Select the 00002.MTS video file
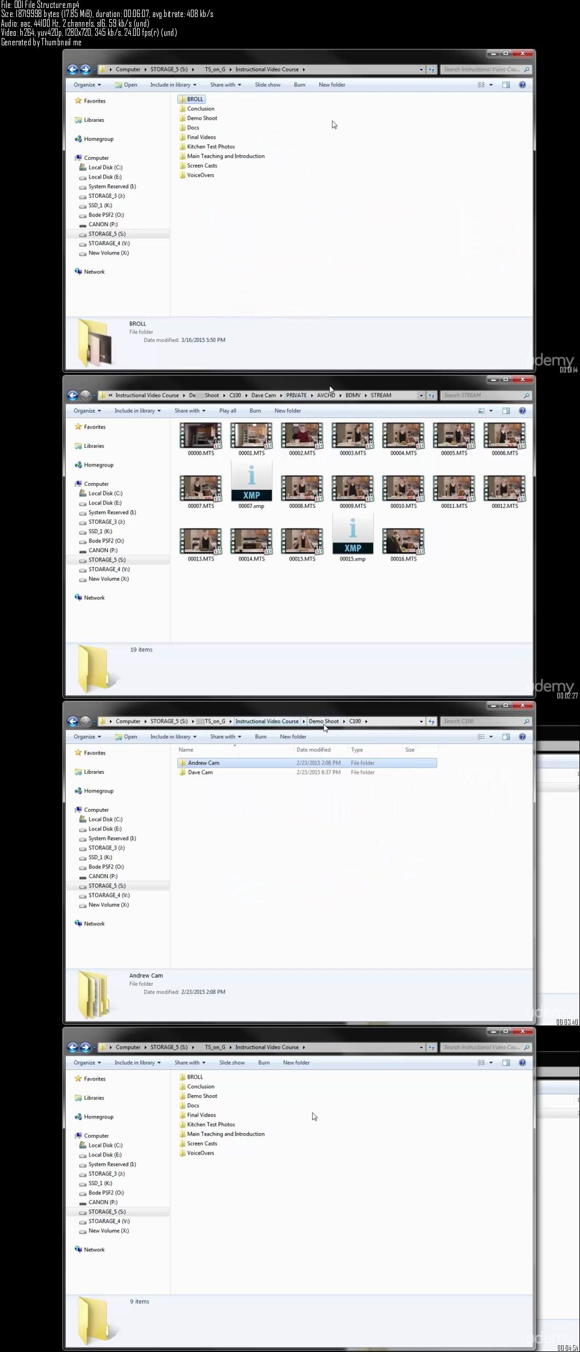The height and width of the screenshot is (1352, 580). point(302,439)
